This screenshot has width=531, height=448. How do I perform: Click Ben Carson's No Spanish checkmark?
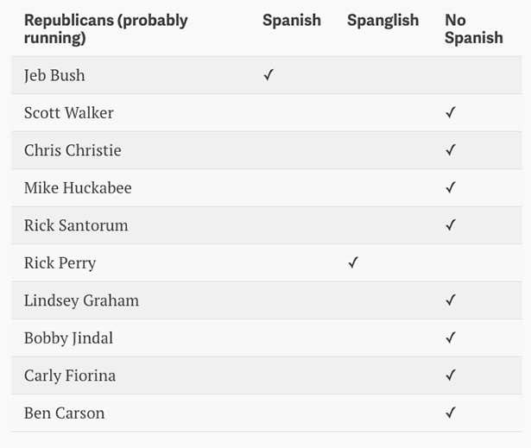point(450,413)
